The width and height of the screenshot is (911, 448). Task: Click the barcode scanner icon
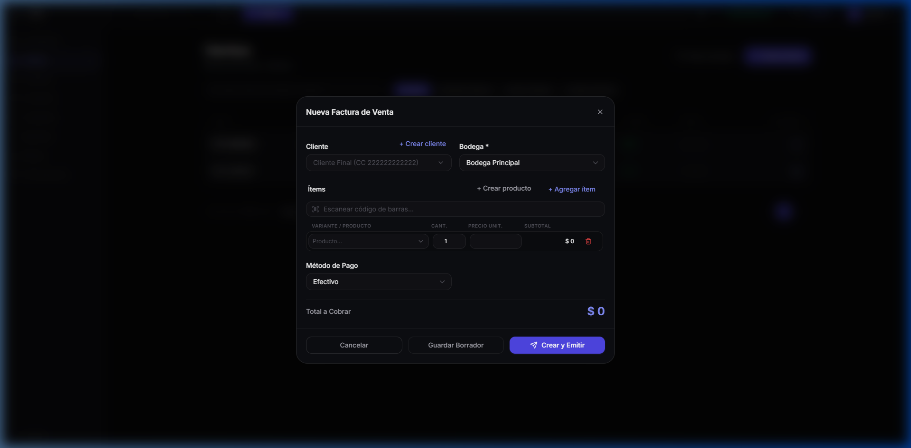coord(316,209)
